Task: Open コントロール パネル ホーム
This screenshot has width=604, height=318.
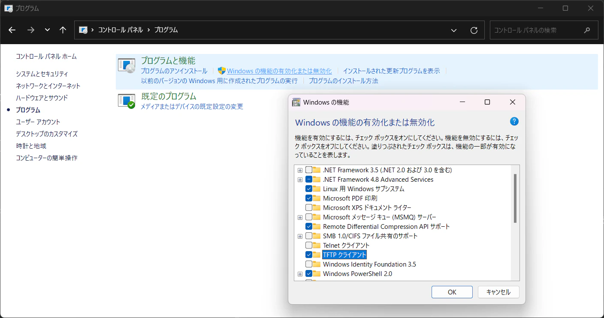Action: click(46, 57)
